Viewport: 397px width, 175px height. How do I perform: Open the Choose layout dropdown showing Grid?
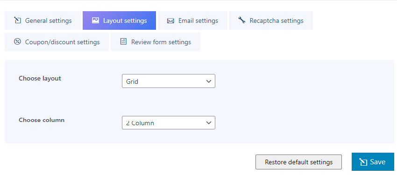pos(169,81)
